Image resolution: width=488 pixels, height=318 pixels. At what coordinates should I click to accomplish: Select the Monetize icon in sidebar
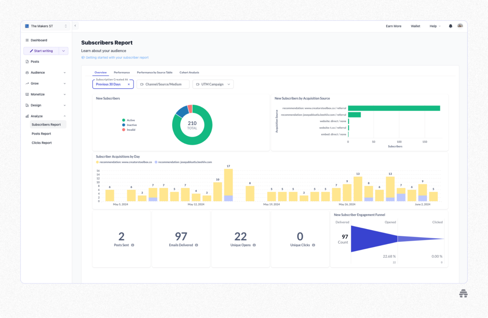click(27, 94)
